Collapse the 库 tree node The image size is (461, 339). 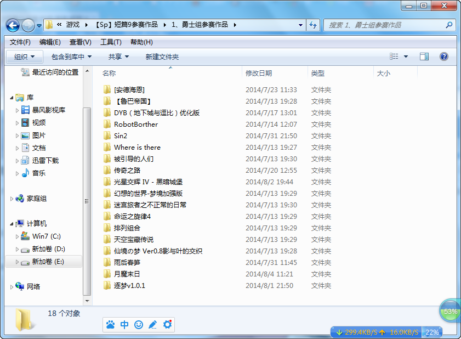(12, 98)
